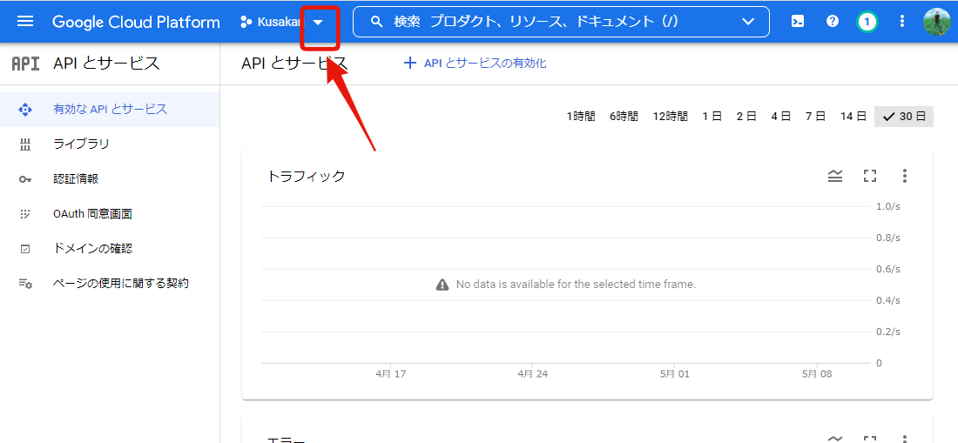
Task: Click the No data is available message
Action: [566, 285]
